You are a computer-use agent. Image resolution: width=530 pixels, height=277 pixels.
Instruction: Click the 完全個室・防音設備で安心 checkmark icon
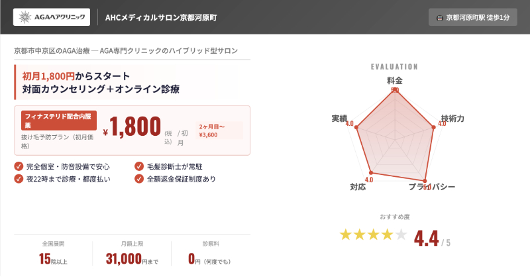(18, 166)
